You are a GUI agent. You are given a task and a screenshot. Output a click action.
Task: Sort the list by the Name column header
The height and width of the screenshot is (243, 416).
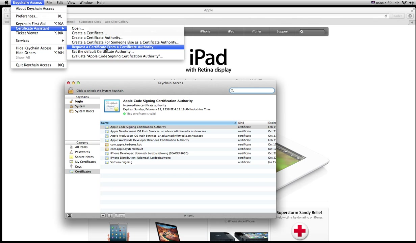[169, 123]
